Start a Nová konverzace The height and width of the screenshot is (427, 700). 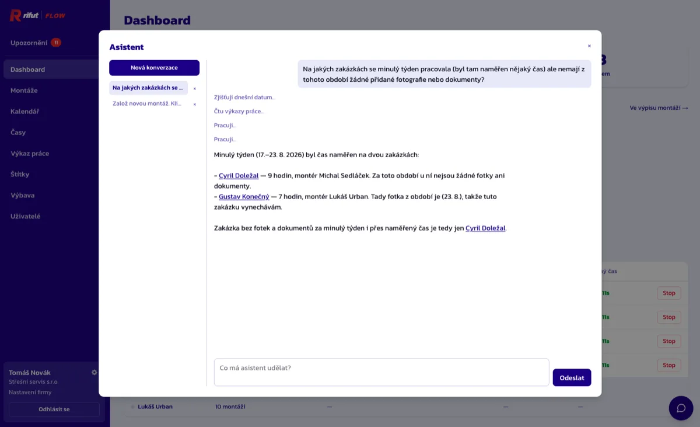point(154,68)
